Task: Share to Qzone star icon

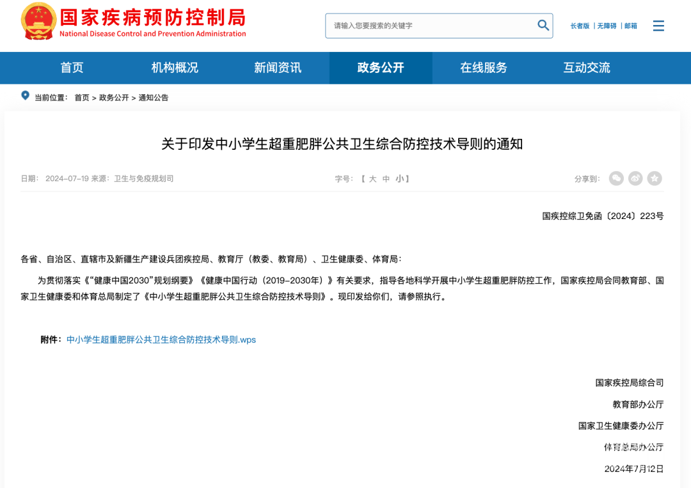Action: (654, 179)
